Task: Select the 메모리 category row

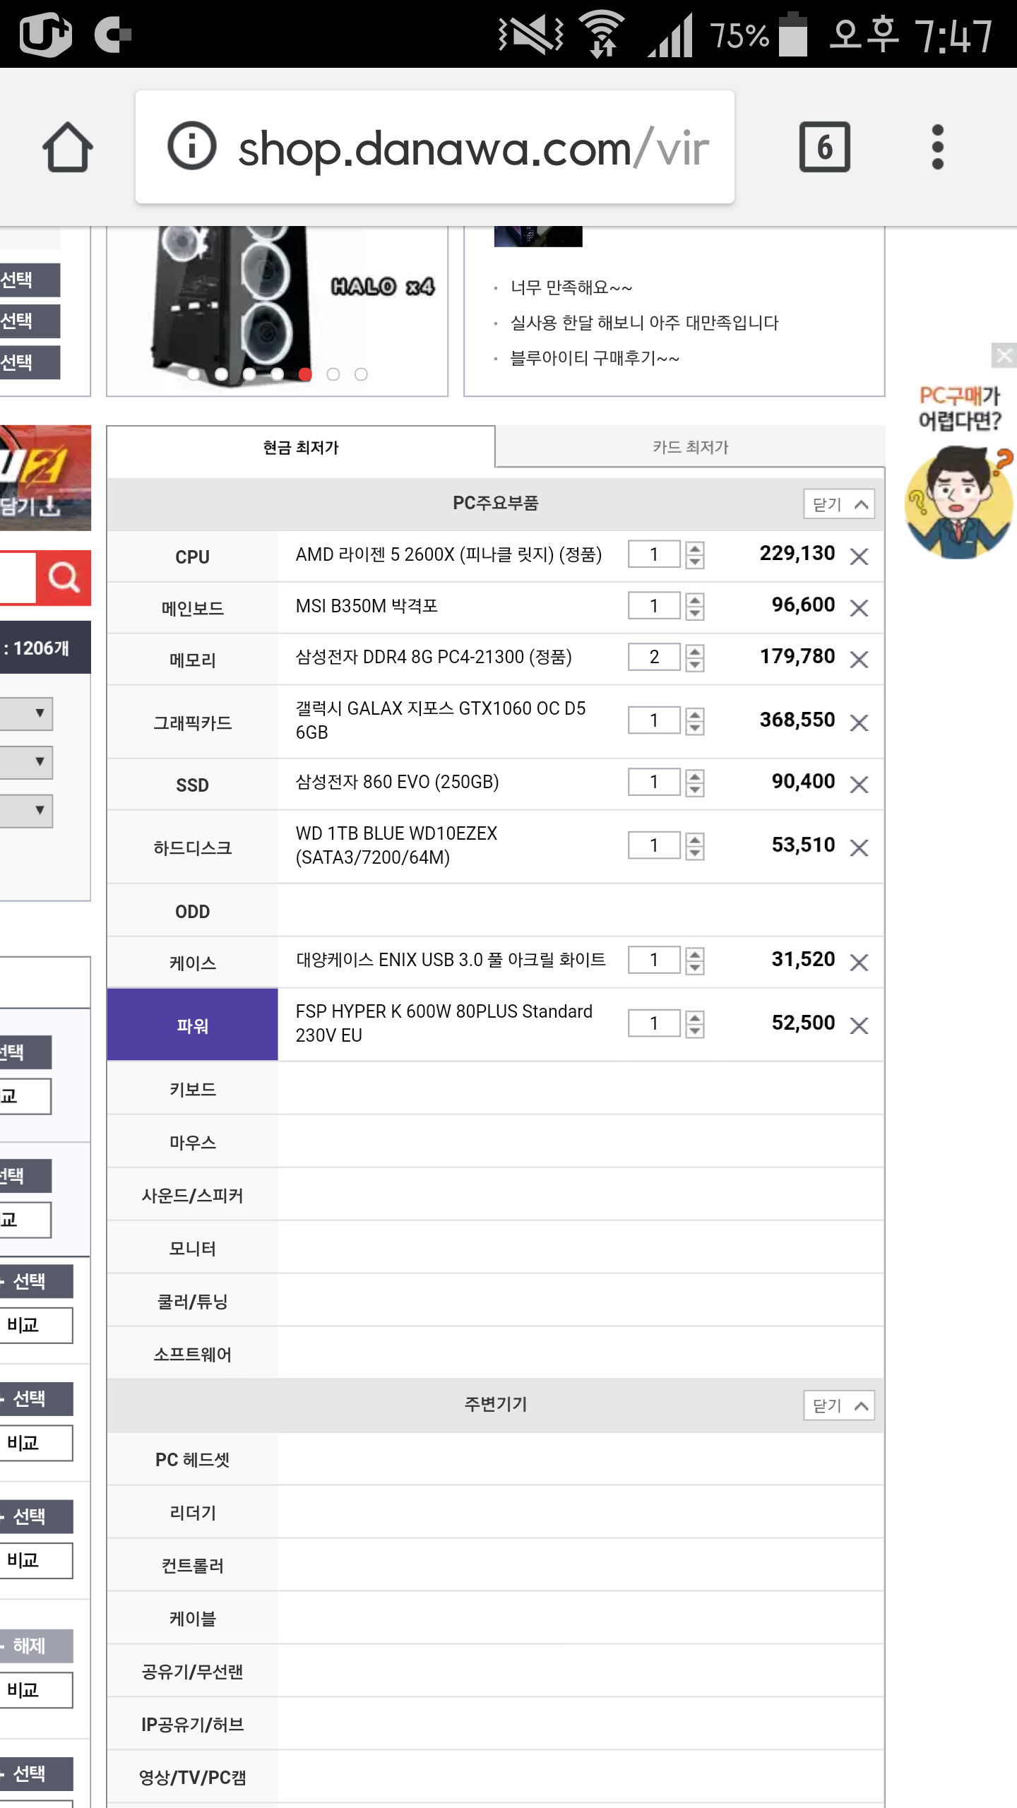Action: tap(192, 660)
